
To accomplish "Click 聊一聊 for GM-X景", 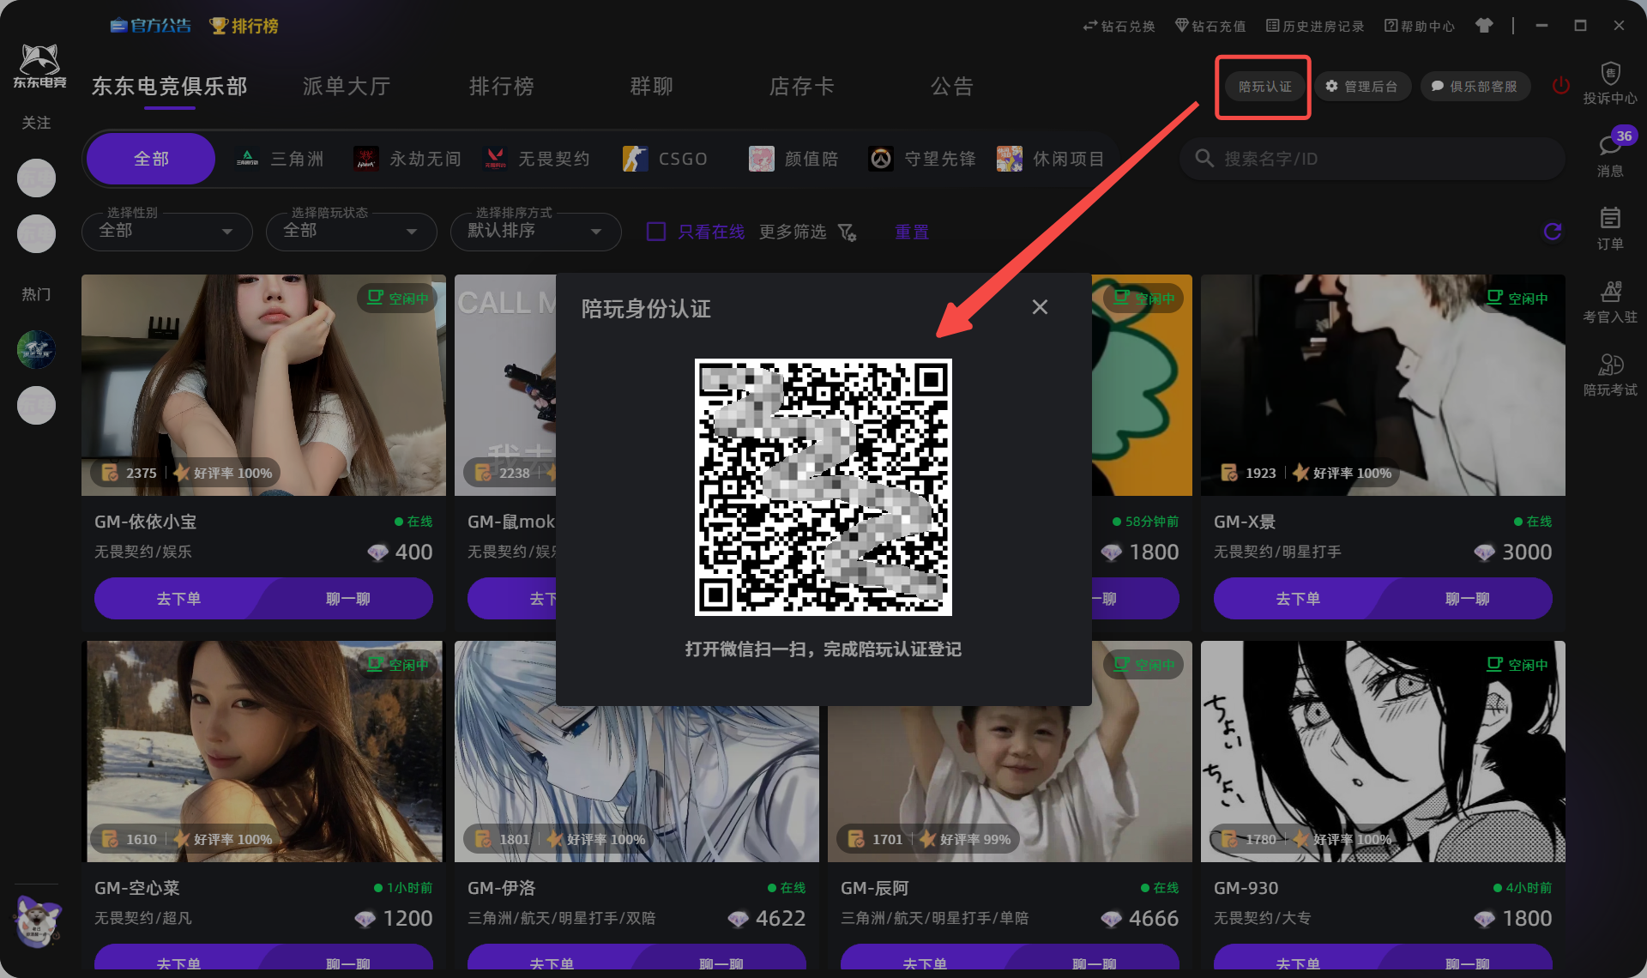I will click(x=1468, y=599).
